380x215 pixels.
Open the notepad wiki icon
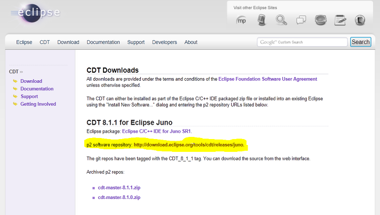341,20
